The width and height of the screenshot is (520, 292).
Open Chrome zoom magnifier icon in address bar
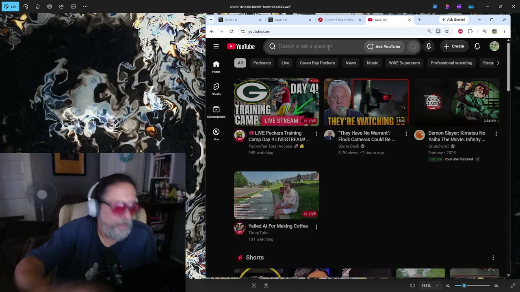click(x=429, y=31)
